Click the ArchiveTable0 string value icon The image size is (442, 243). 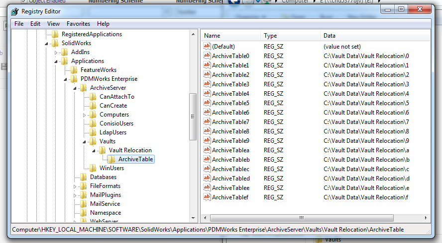pyautogui.click(x=207, y=56)
